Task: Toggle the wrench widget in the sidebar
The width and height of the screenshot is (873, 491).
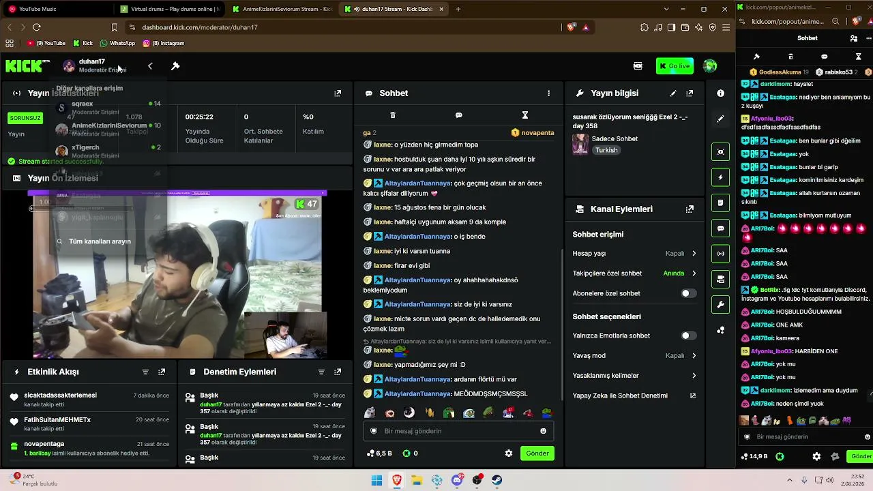Action: point(721,304)
